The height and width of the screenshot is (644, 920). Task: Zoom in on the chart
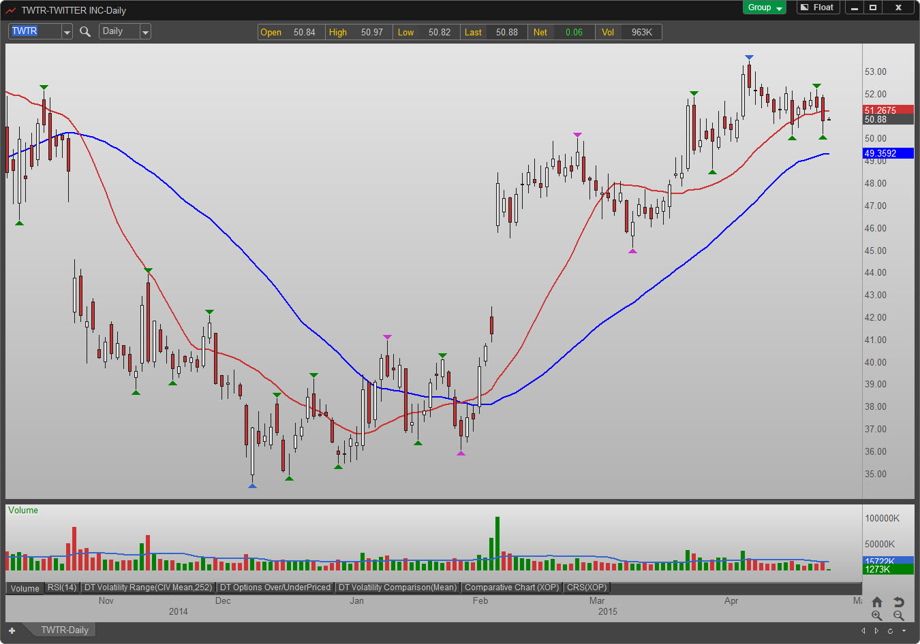click(x=877, y=615)
